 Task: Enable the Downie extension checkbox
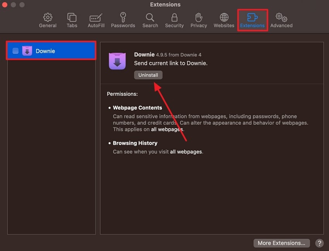point(15,51)
